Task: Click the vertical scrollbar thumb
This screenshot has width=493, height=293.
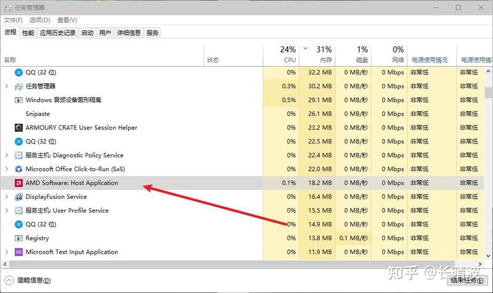Action: 488,93
